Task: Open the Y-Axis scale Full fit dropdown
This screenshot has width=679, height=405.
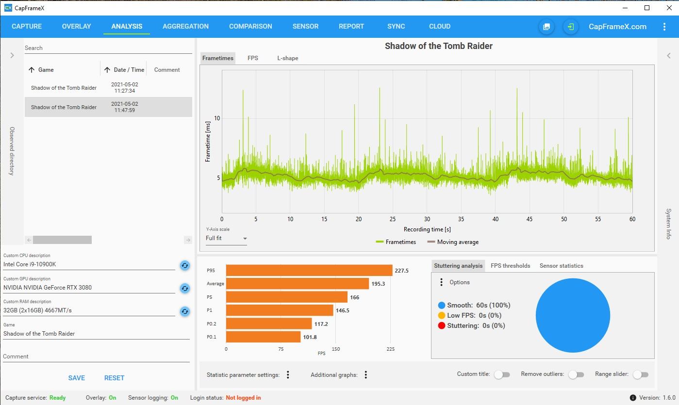Action: 226,239
